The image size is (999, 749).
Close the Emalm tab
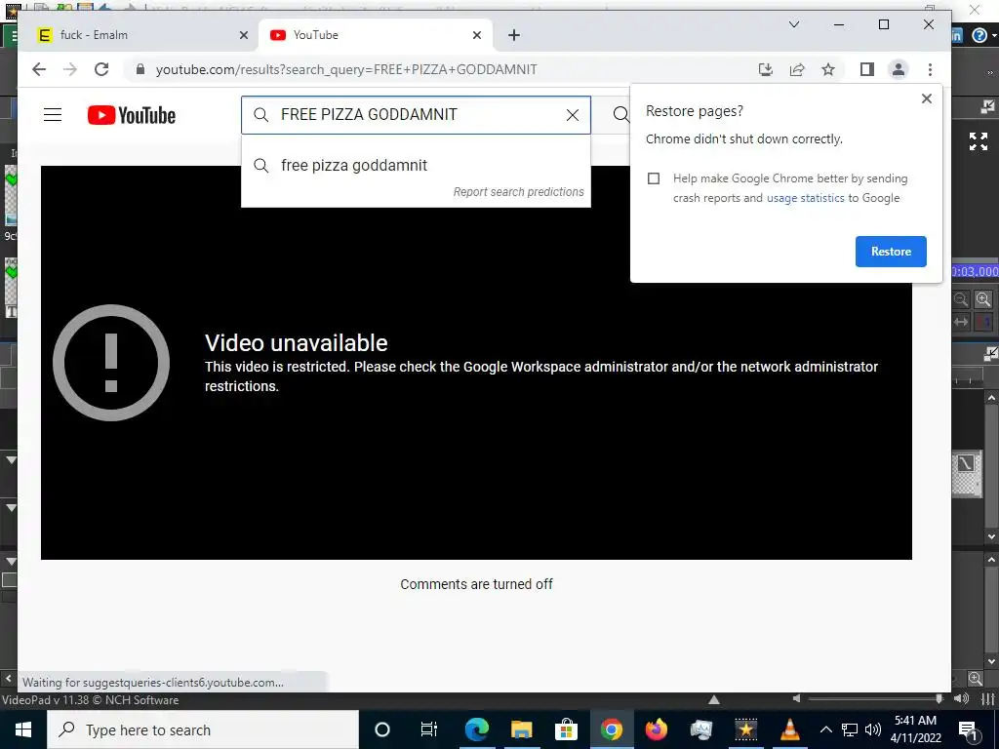click(x=243, y=35)
